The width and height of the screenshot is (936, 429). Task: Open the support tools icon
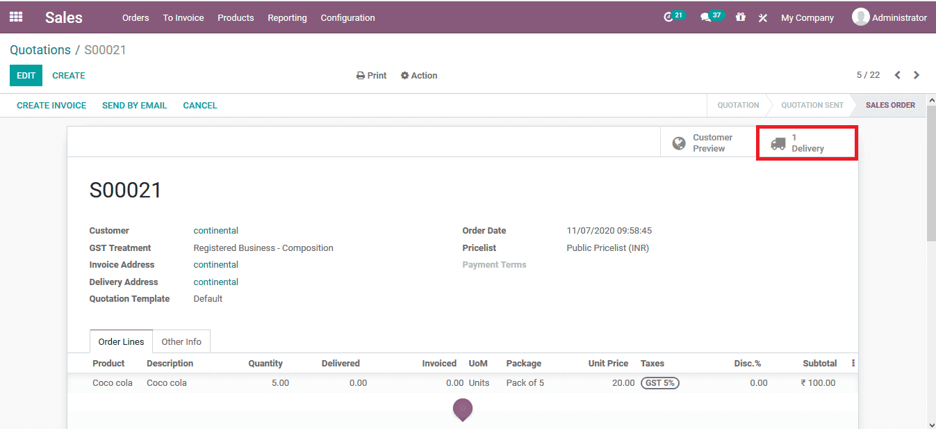pos(762,17)
